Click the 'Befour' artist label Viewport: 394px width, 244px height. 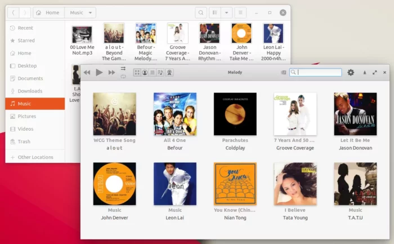175,148
